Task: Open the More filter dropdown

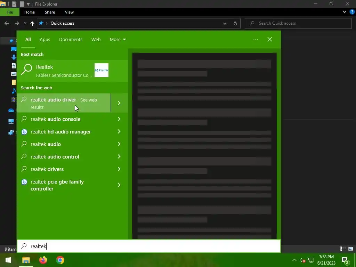Action: click(x=118, y=40)
